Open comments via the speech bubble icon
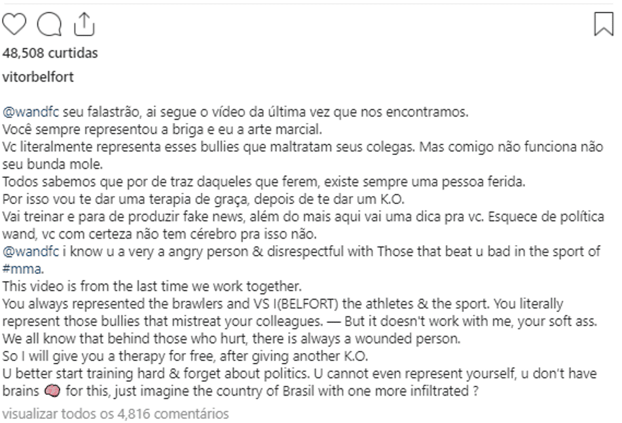The image size is (622, 423). (x=49, y=24)
